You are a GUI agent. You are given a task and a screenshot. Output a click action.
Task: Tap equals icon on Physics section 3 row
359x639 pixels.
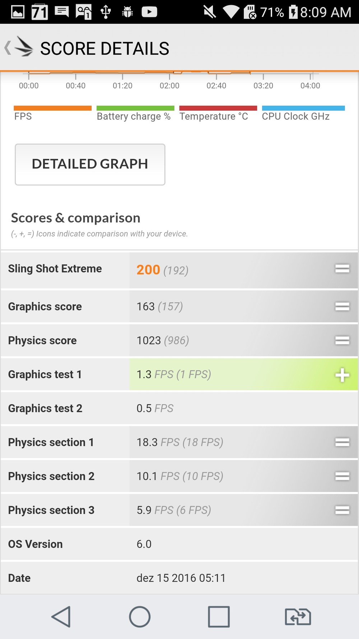(x=342, y=510)
